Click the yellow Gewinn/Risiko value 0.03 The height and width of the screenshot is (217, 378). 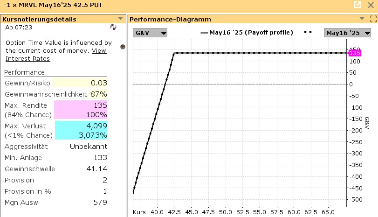[x=80, y=83]
